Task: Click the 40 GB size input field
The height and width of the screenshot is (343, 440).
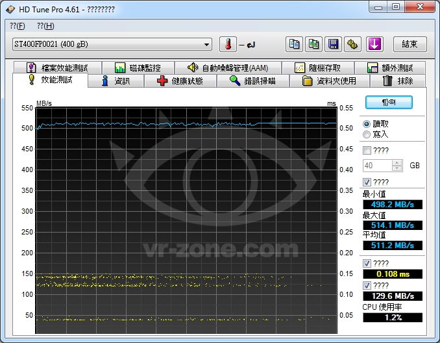Action: tap(377, 166)
